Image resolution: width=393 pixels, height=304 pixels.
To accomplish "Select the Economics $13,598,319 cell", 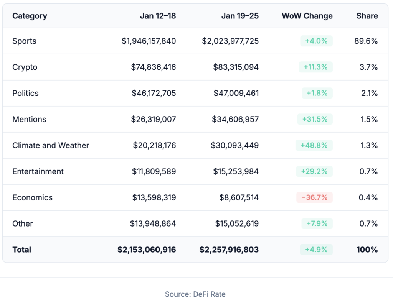I will pos(154,197).
